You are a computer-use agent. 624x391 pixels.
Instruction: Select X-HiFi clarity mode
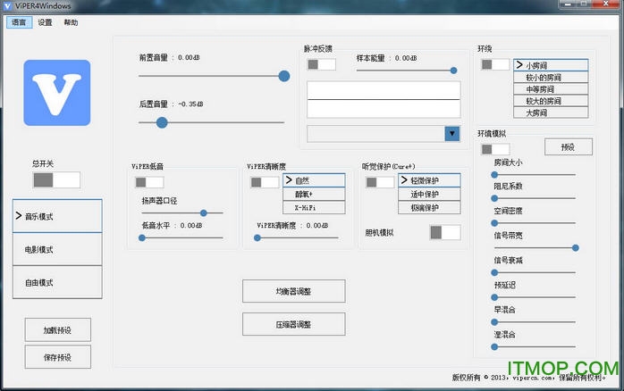click(301, 207)
